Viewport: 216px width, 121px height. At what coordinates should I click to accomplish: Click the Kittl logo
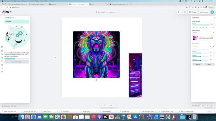tap(6, 12)
